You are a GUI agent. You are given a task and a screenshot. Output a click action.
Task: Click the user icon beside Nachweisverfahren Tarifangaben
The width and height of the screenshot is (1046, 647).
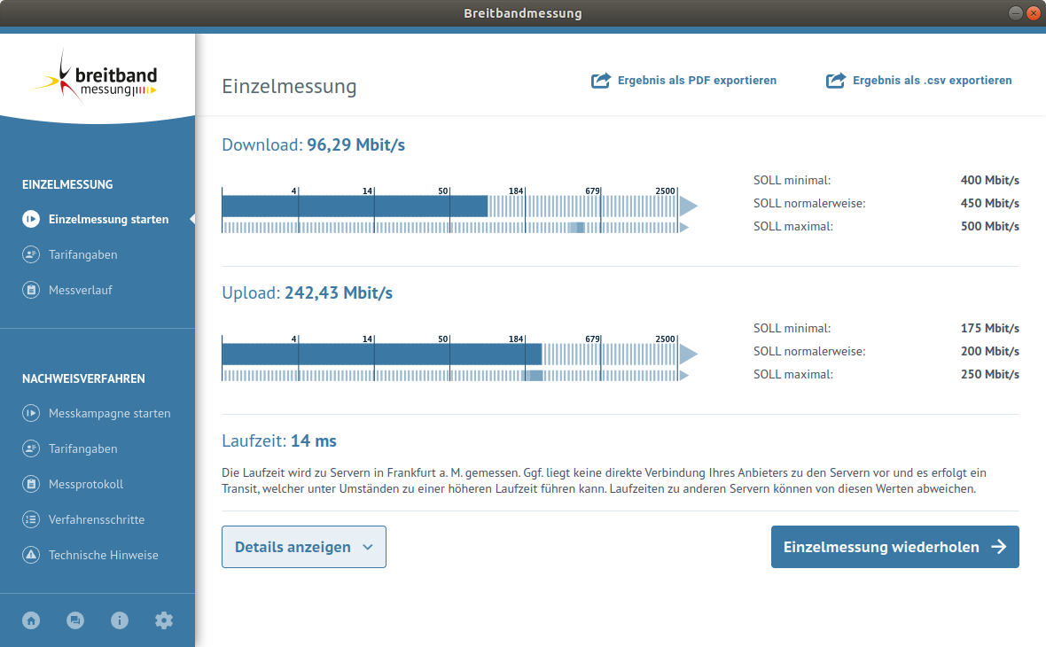31,448
